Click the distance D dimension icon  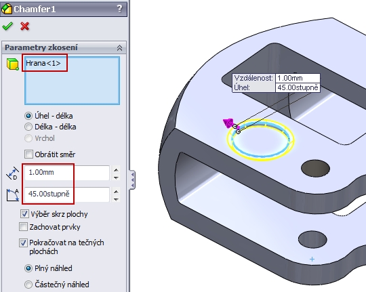[12, 173]
